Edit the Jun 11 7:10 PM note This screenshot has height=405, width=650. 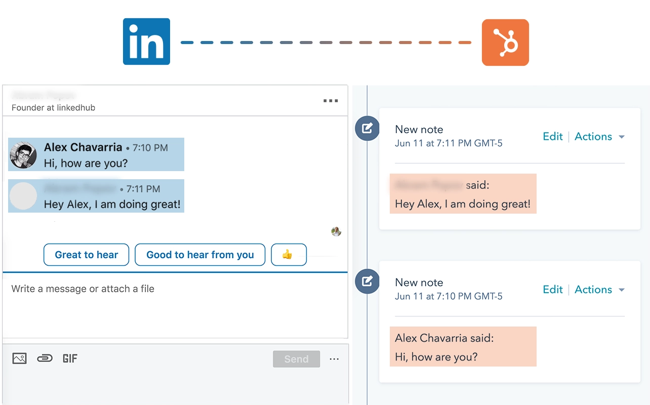pos(553,290)
